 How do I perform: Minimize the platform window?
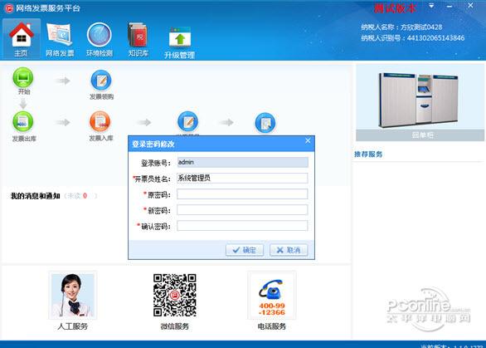[450, 6]
